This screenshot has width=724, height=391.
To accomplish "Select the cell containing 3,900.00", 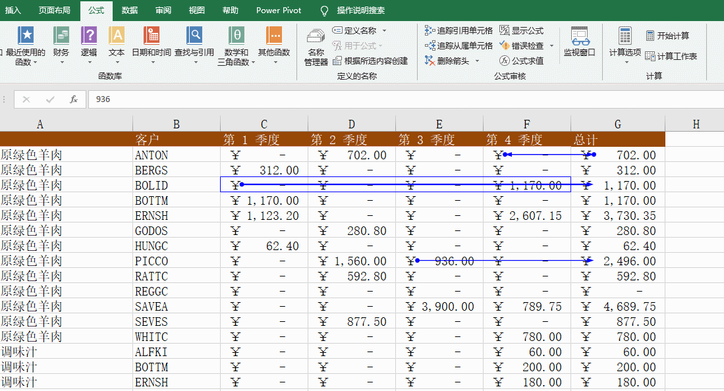I will tap(439, 307).
